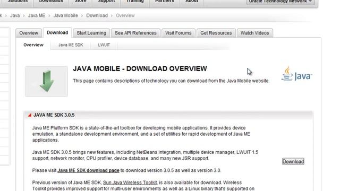Go to the Java breadcrumb link
This screenshot has width=340, height=191.
click(15, 15)
